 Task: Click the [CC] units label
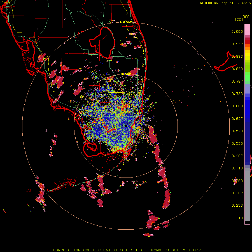click(239, 19)
